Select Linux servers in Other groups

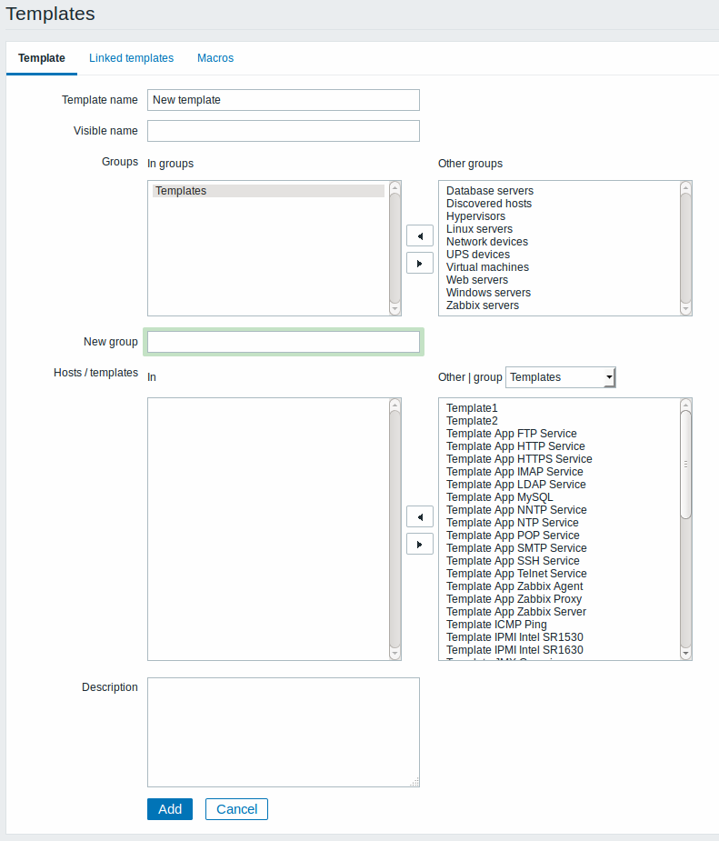(479, 229)
